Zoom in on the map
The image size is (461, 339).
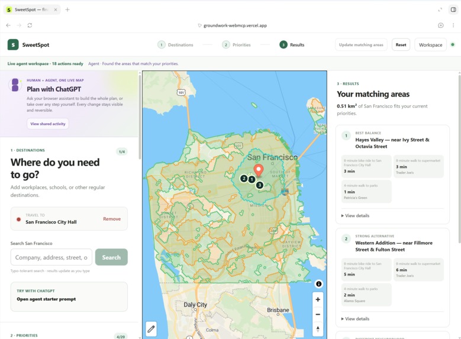tap(318, 299)
